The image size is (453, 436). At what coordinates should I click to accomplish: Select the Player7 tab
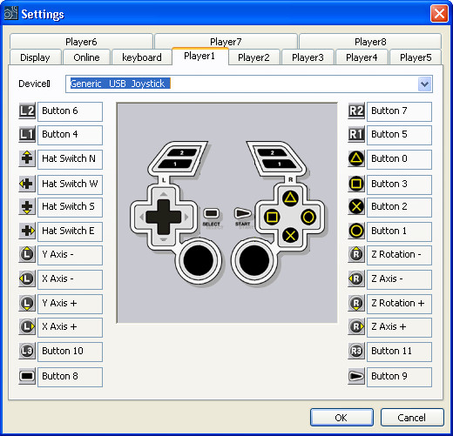[x=226, y=42]
